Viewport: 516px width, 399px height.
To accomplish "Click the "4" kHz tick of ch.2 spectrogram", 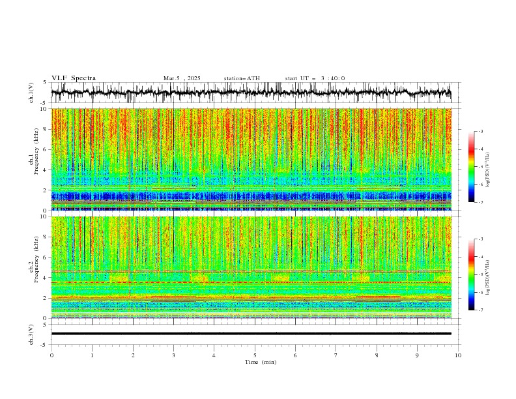I will point(46,278).
